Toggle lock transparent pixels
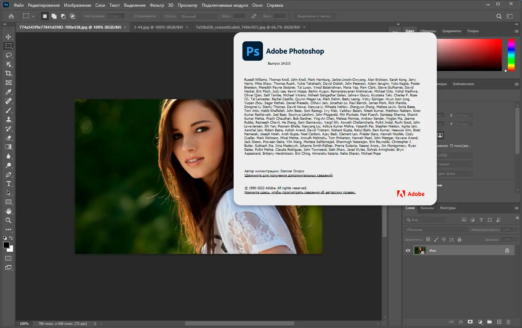 (428, 239)
